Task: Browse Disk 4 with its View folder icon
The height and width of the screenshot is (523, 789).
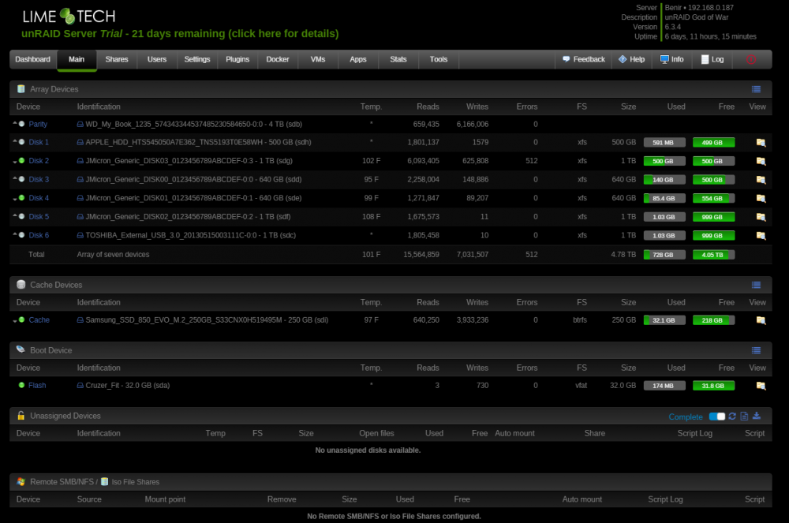Action: point(761,199)
